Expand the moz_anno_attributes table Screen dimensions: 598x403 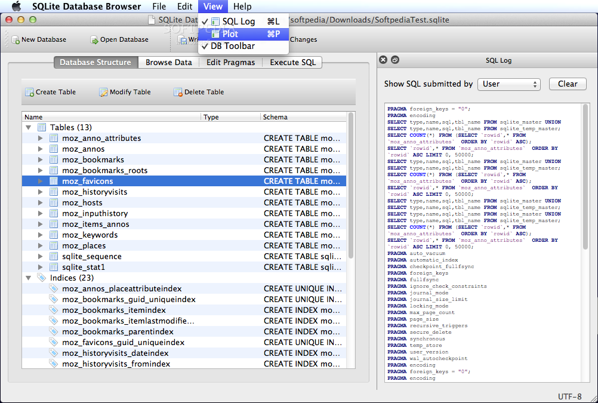40,138
